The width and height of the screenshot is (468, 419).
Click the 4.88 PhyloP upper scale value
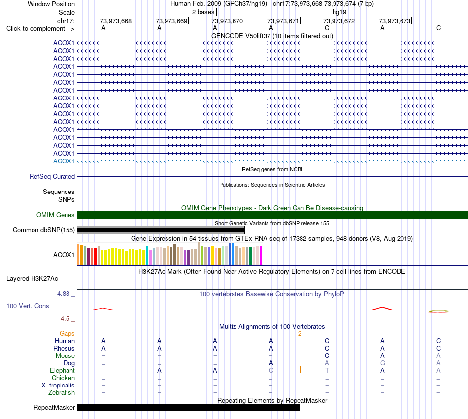click(63, 294)
